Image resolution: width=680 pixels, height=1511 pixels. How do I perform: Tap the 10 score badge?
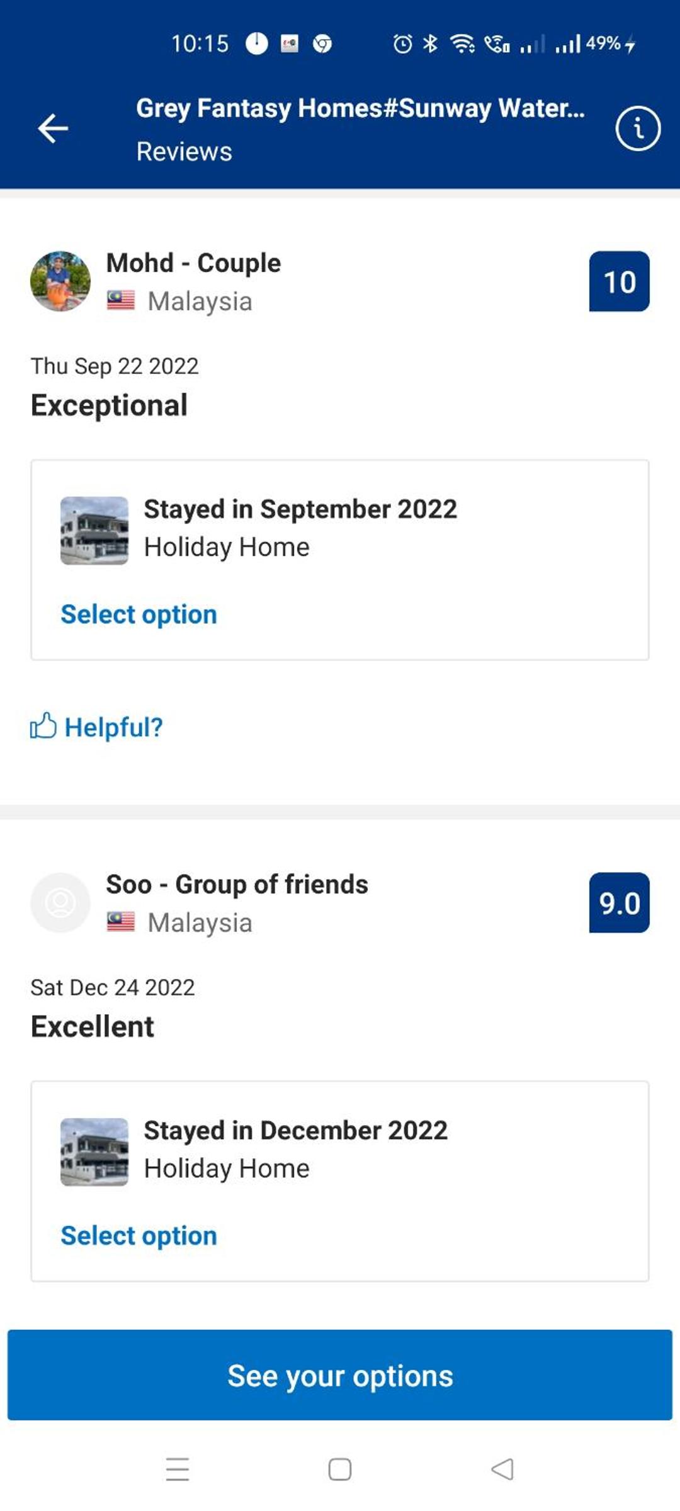click(620, 281)
